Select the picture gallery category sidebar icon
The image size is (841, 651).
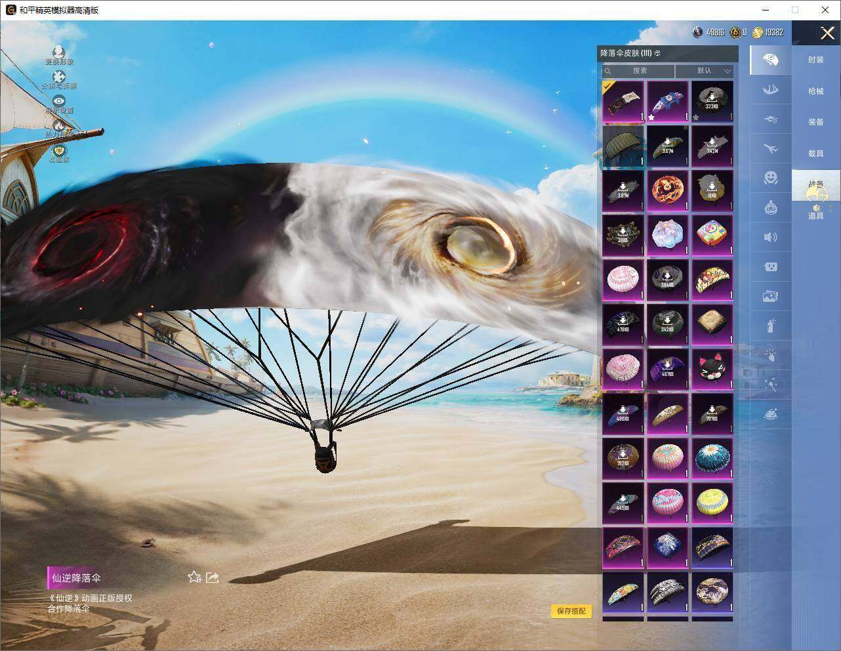point(771,296)
